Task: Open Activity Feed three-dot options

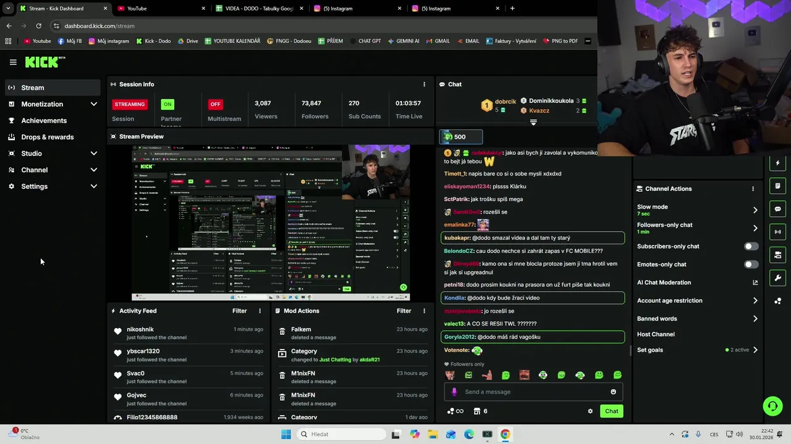Action: (260, 311)
